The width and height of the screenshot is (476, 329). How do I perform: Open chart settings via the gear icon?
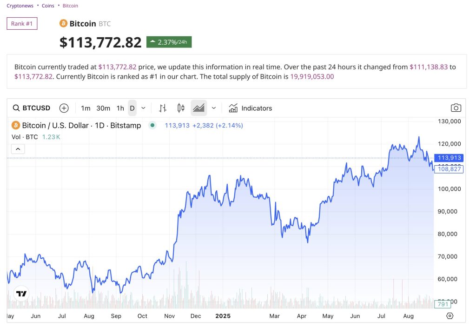point(449,316)
